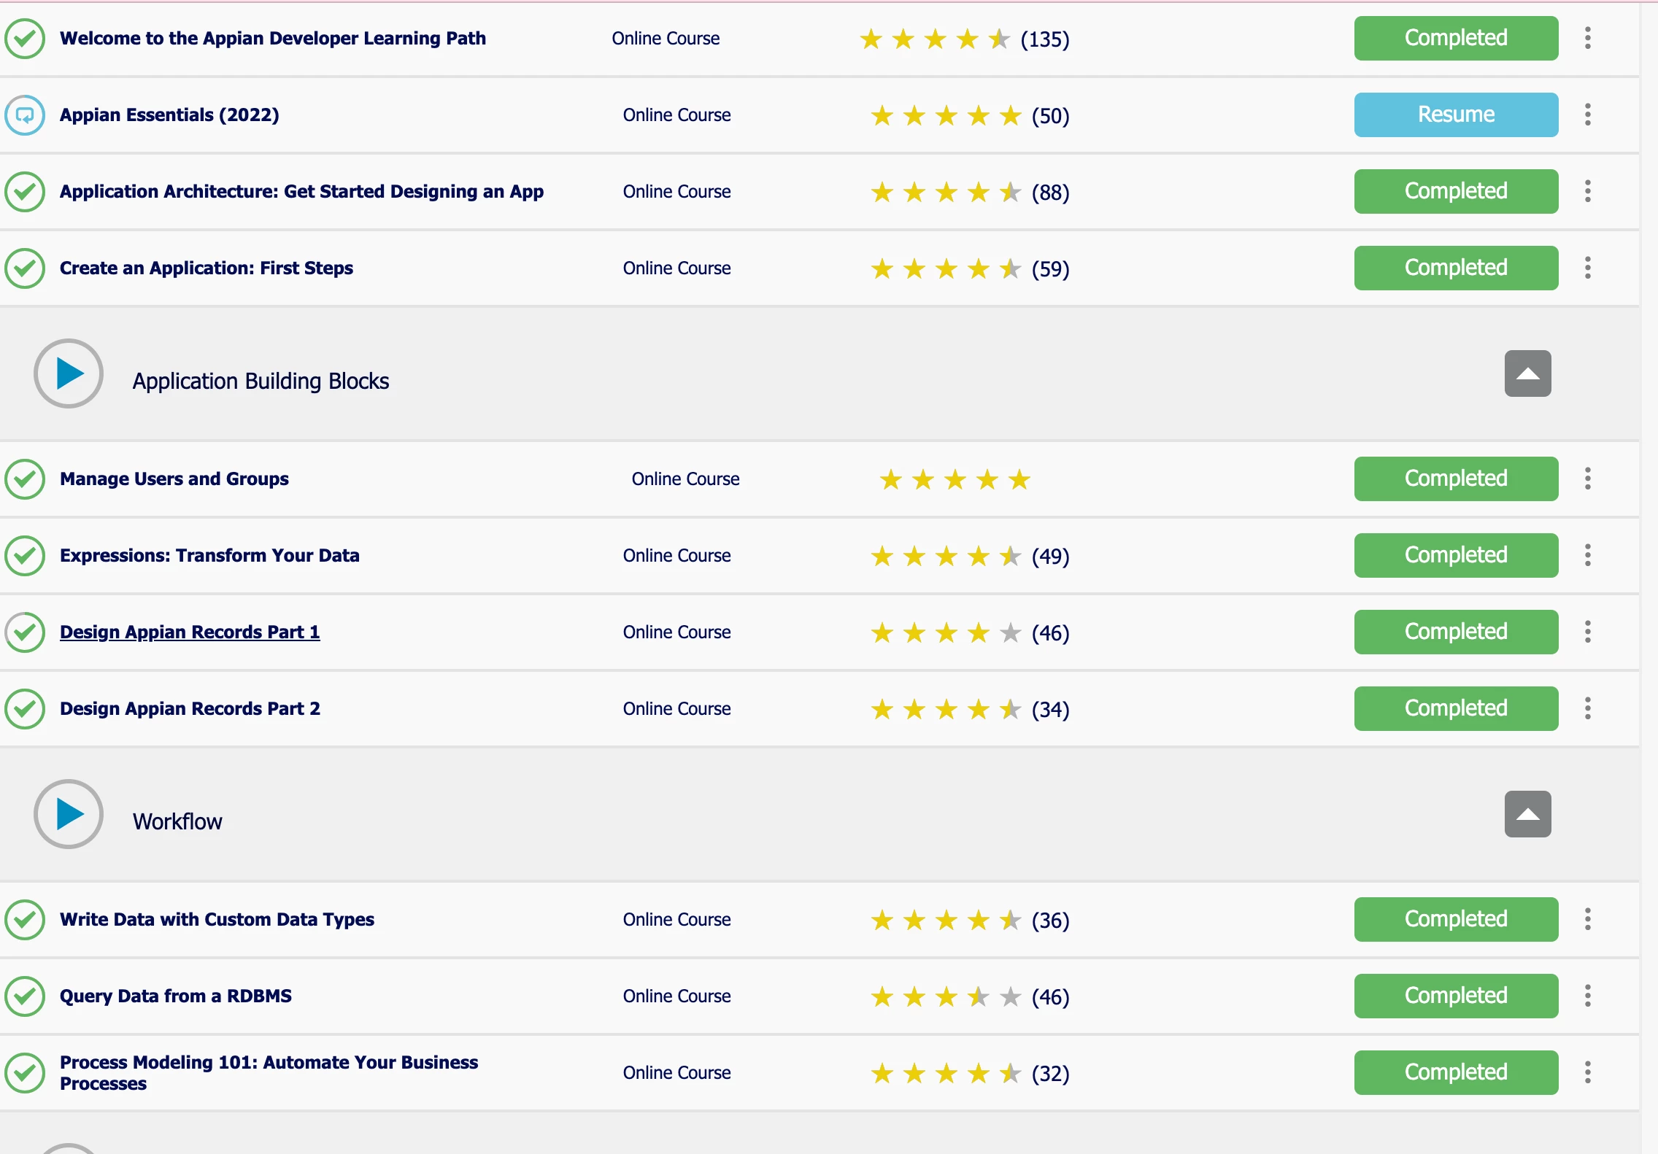Click the (135) review count
Screen dimensions: 1658x1154
coord(1045,39)
